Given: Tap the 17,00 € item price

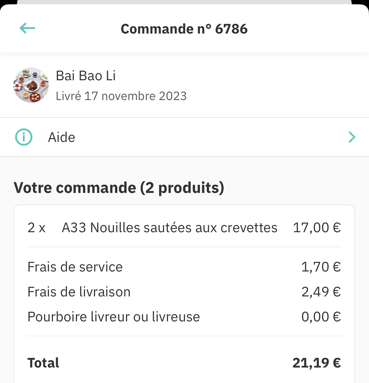Looking at the screenshot, I should [x=317, y=228].
